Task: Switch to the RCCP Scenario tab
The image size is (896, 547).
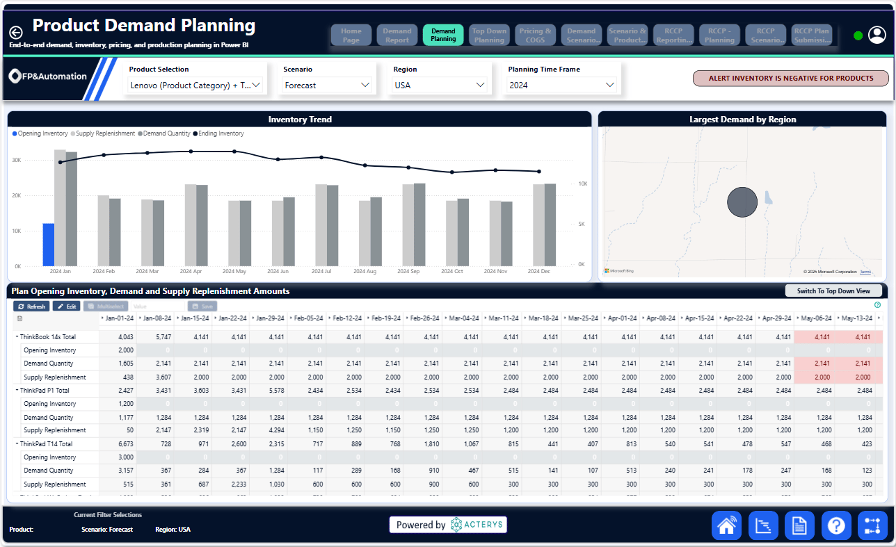Action: click(x=765, y=35)
